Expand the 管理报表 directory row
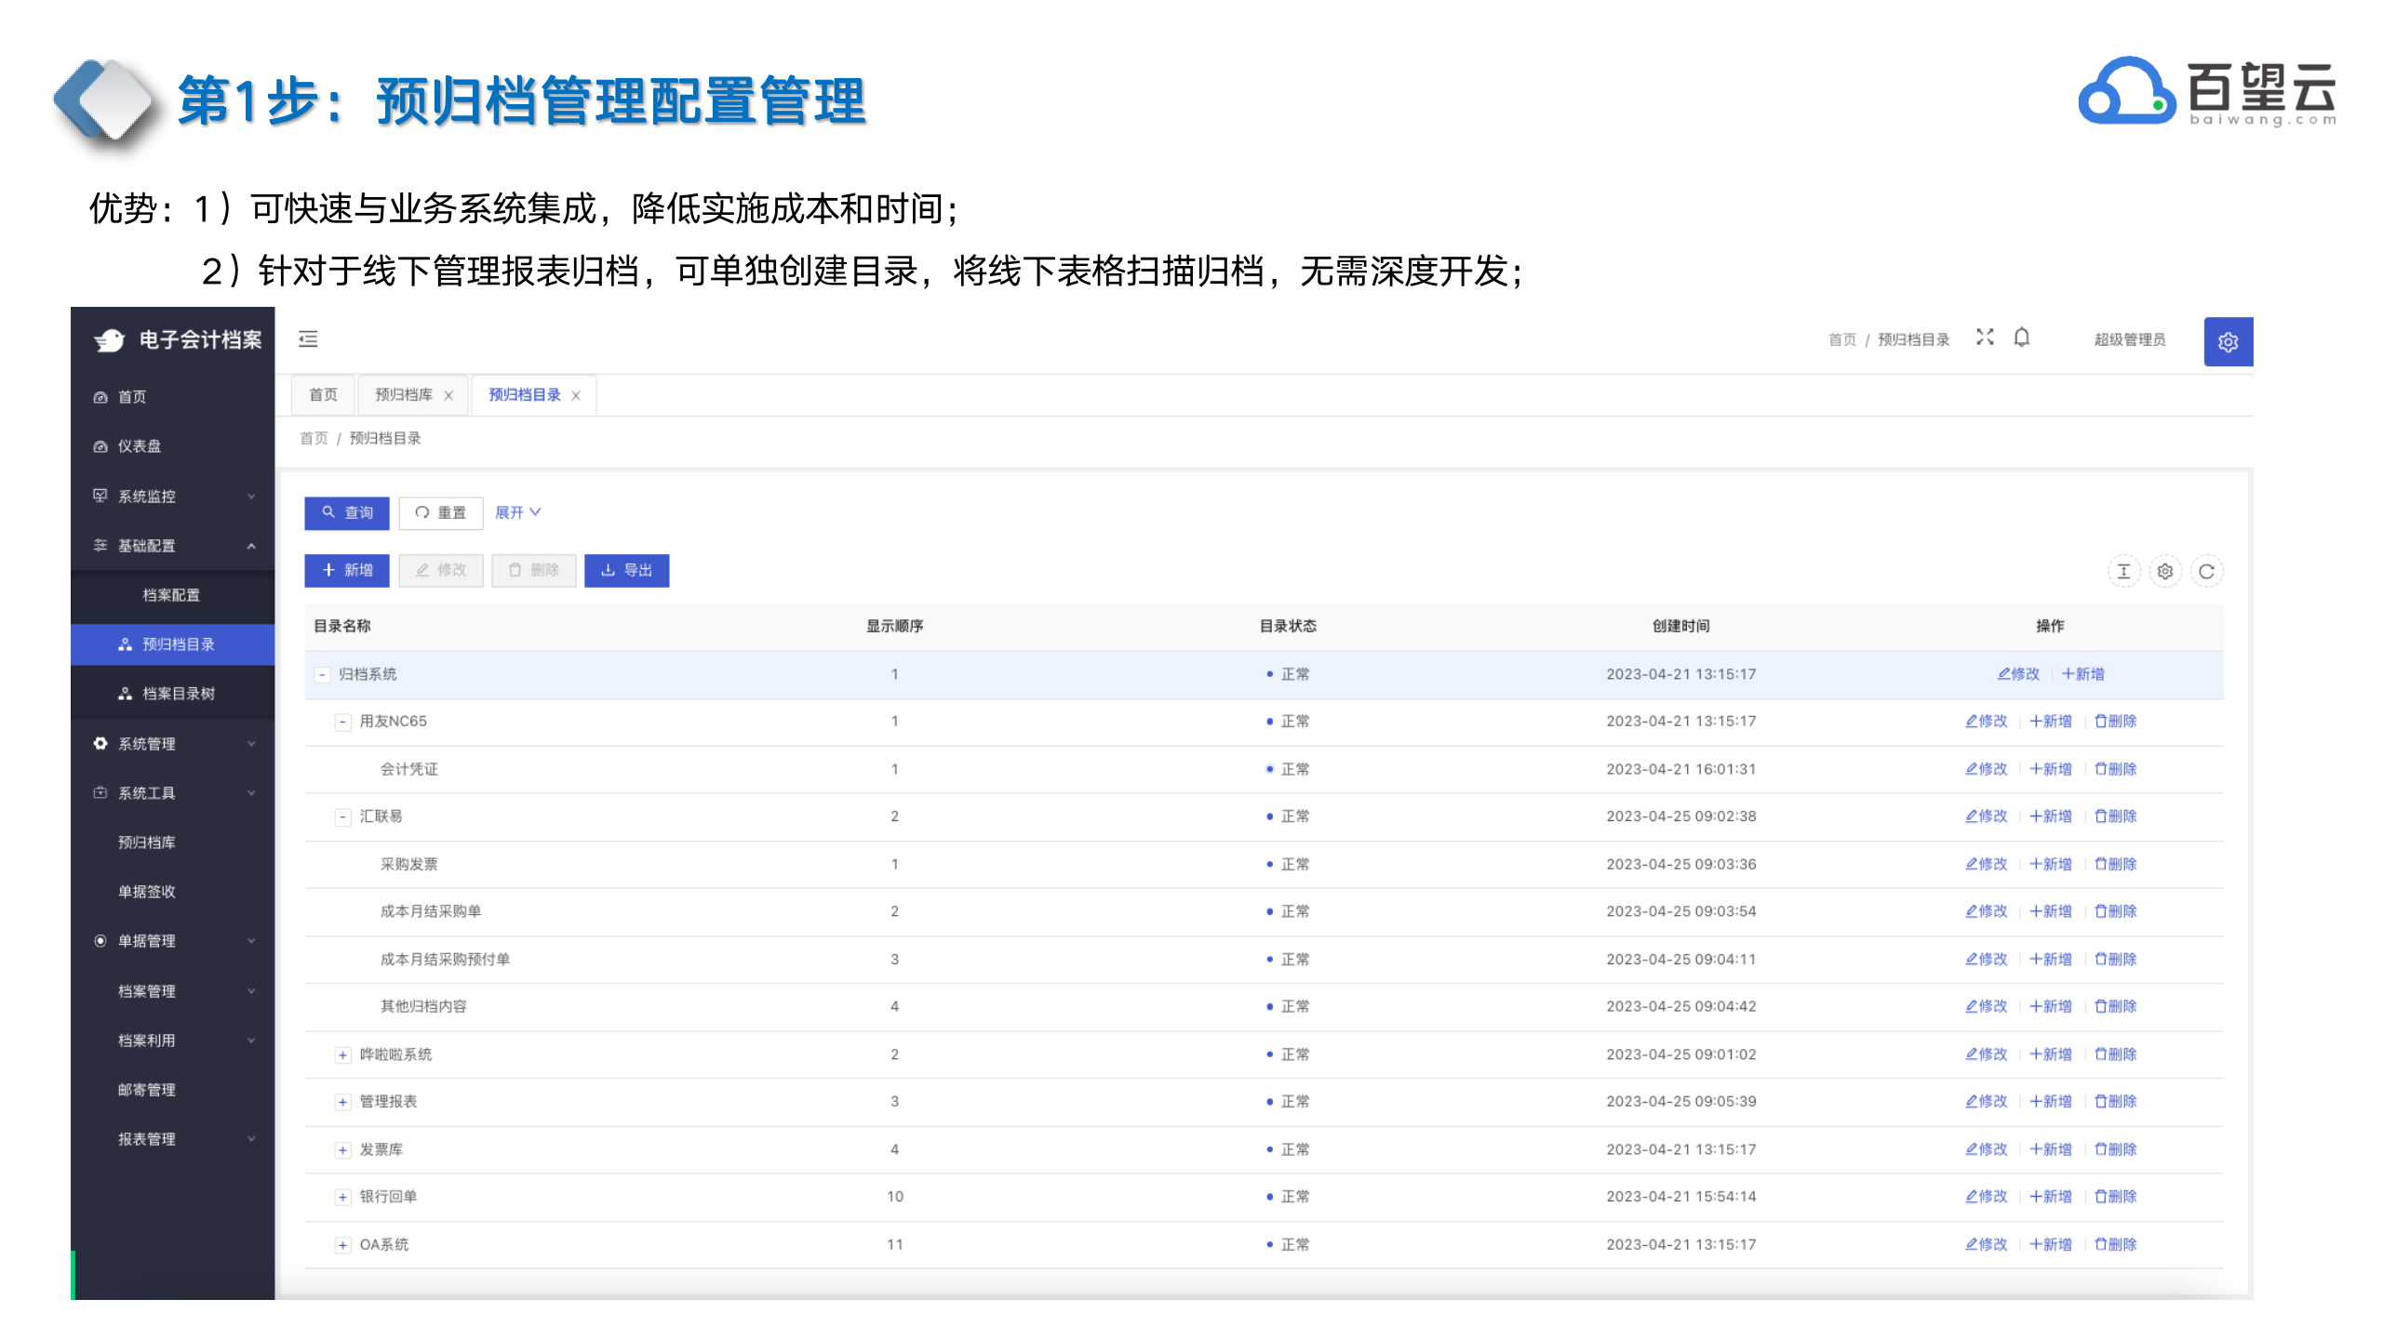Screen dimensions: 2382x1339 pyautogui.click(x=342, y=1103)
